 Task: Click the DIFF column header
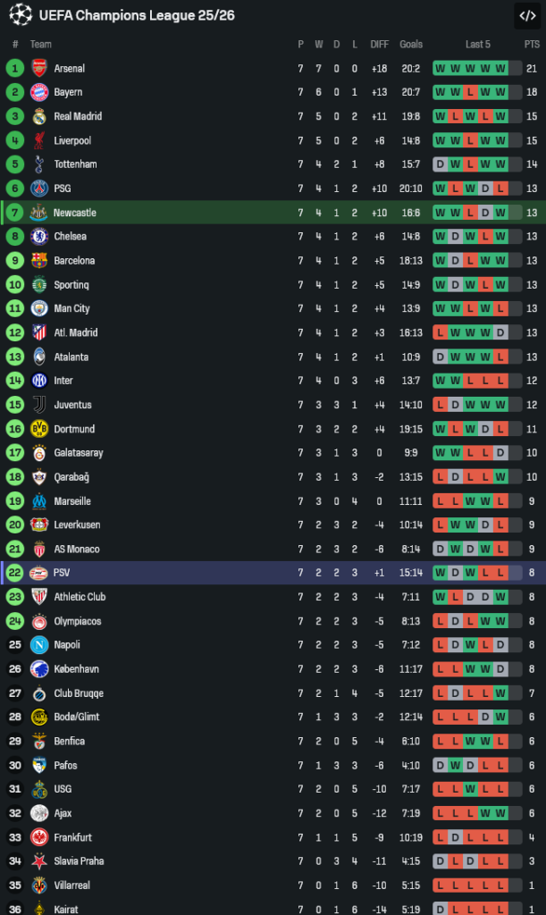click(380, 44)
